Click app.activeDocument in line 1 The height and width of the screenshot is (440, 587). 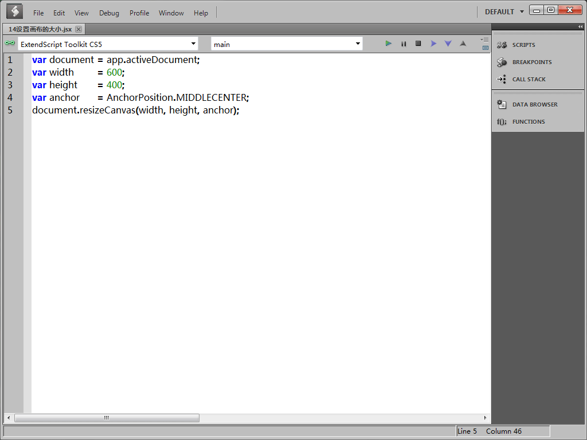[x=152, y=60]
